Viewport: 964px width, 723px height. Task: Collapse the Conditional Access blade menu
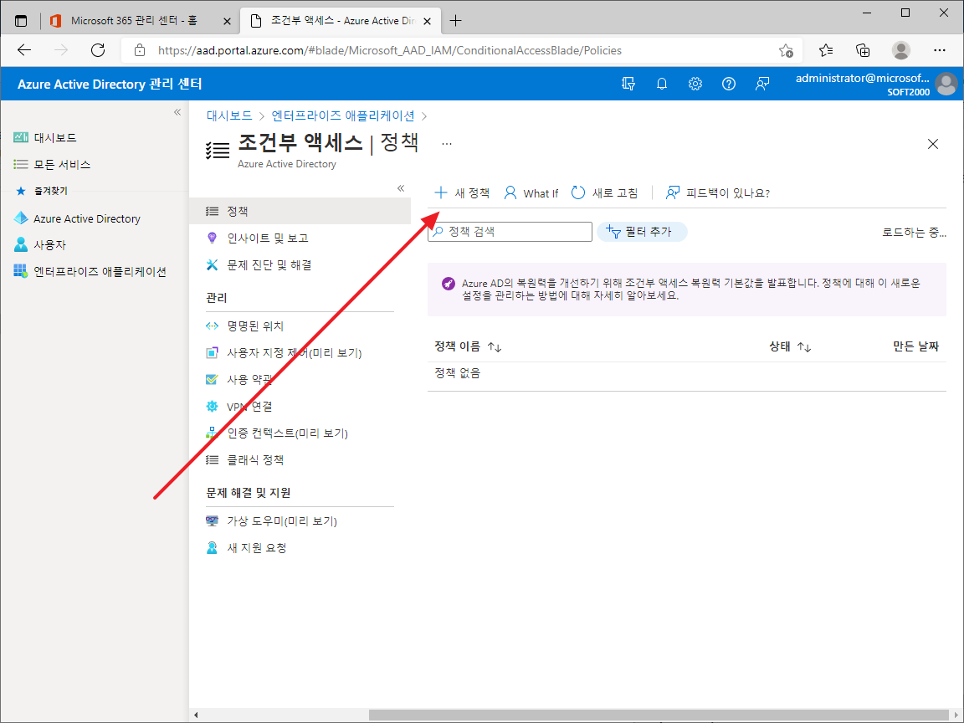click(401, 188)
